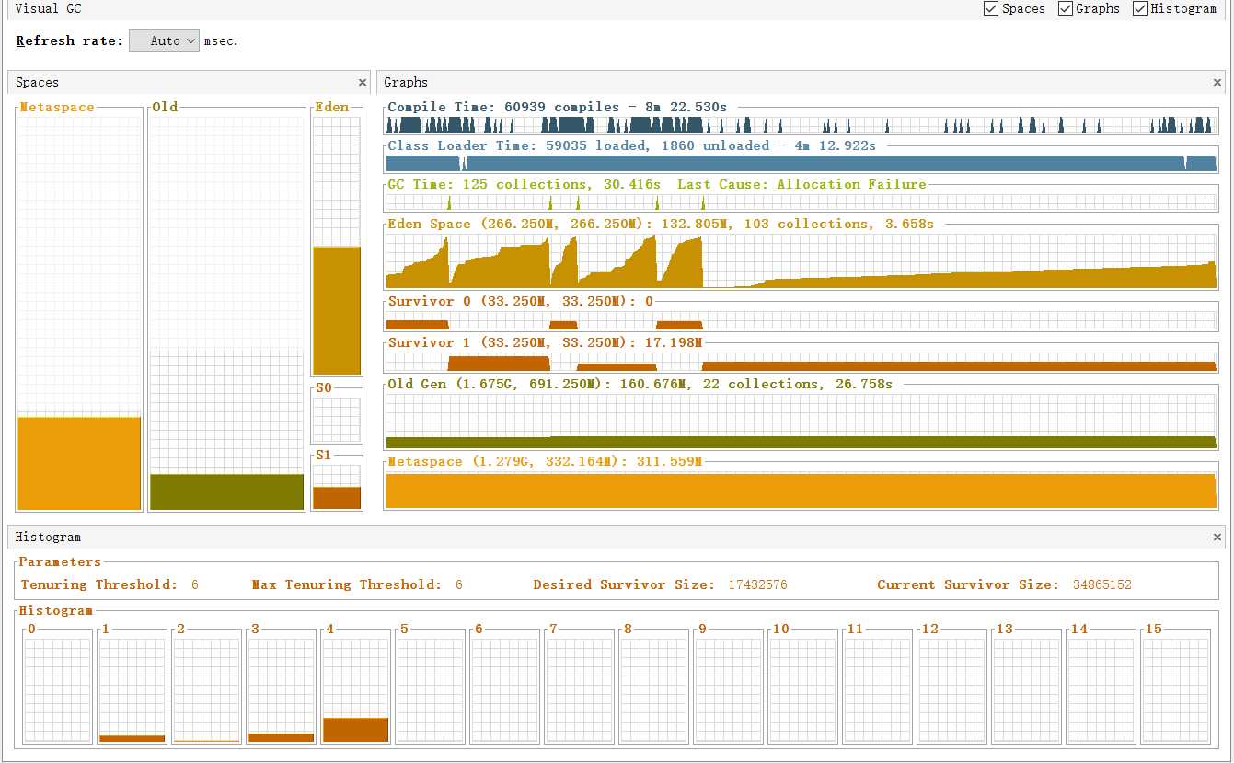The width and height of the screenshot is (1234, 763).
Task: Click the Old Gen graph label
Action: click(640, 384)
